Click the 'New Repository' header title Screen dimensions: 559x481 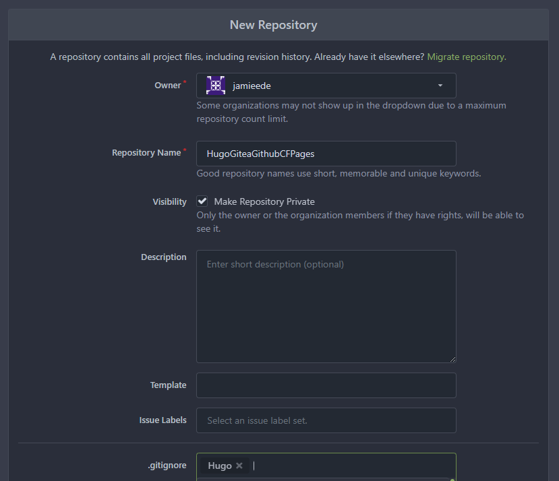(273, 25)
